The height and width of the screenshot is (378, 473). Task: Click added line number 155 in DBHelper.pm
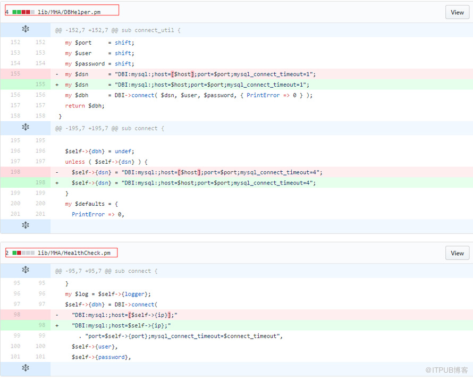click(x=40, y=84)
